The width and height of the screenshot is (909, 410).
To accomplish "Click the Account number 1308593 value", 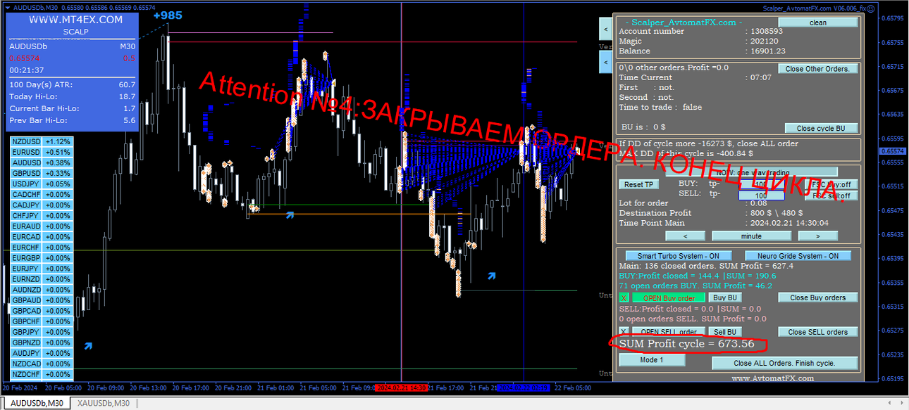I will pos(767,31).
